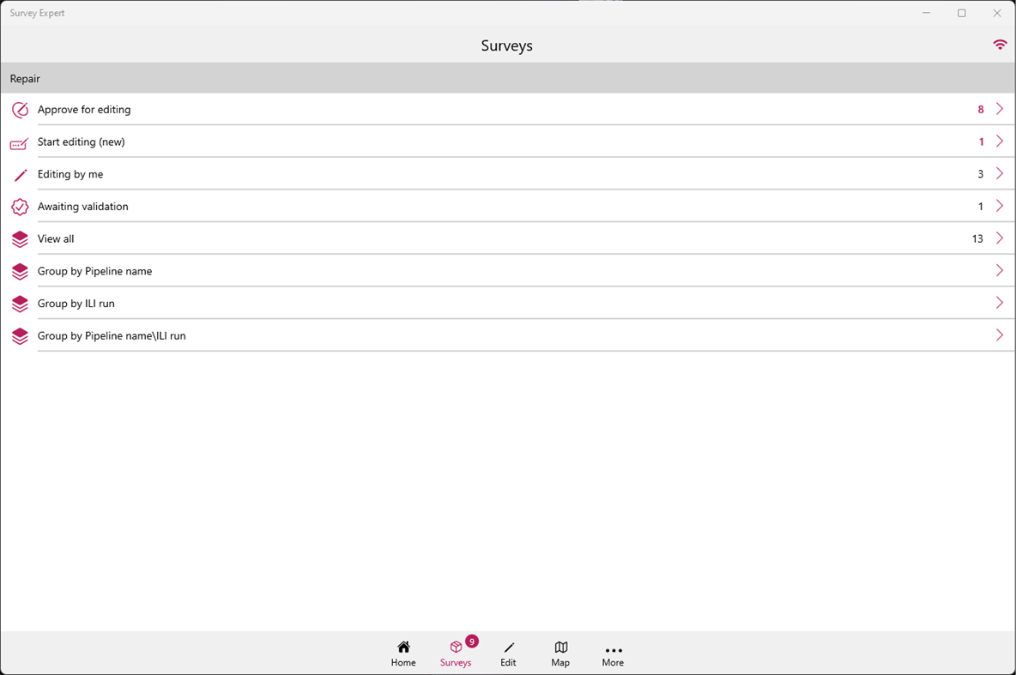1016x675 pixels.
Task: Click the Awaiting validation checkmark badge icon
Action: [x=20, y=207]
